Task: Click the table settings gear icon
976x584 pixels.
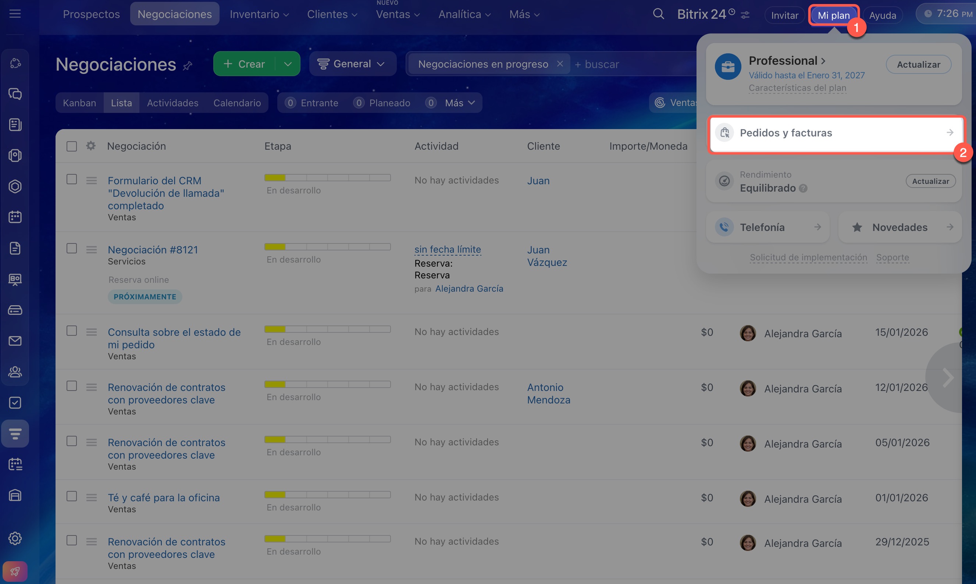Action: click(91, 146)
